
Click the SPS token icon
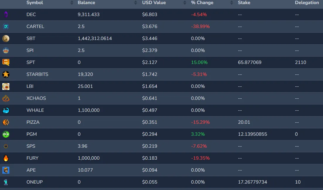tap(6, 146)
